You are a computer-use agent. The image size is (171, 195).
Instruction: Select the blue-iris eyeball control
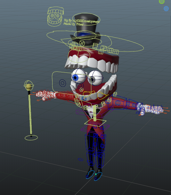point(78,76)
